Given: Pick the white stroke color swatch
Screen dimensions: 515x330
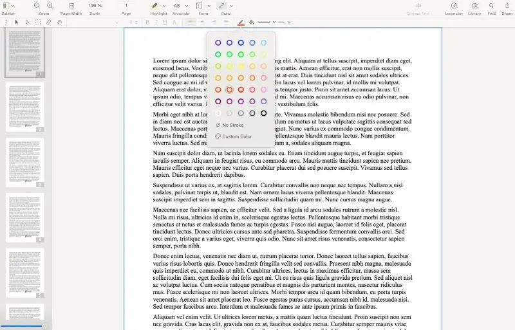Looking at the screenshot, I should [218, 113].
